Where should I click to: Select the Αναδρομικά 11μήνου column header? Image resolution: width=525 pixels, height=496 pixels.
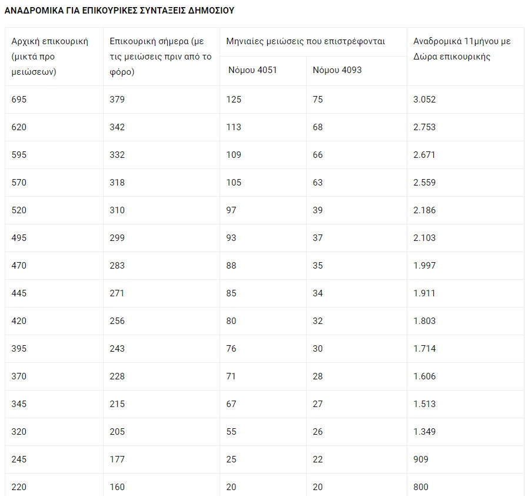(x=461, y=49)
